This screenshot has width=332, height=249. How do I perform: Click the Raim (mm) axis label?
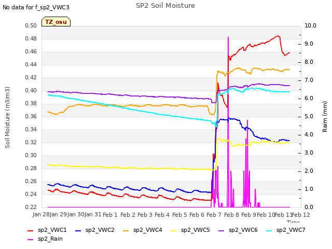click(325, 117)
